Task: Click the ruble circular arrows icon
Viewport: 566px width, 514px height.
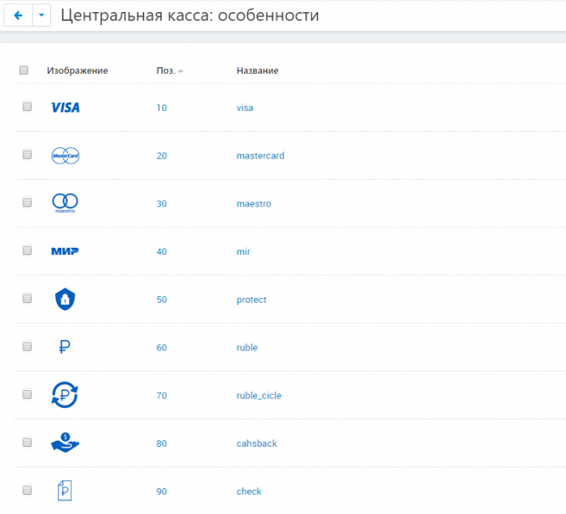Action: coord(65,395)
